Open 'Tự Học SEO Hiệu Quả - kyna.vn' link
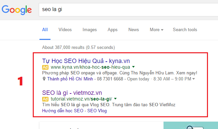 click(x=86, y=61)
